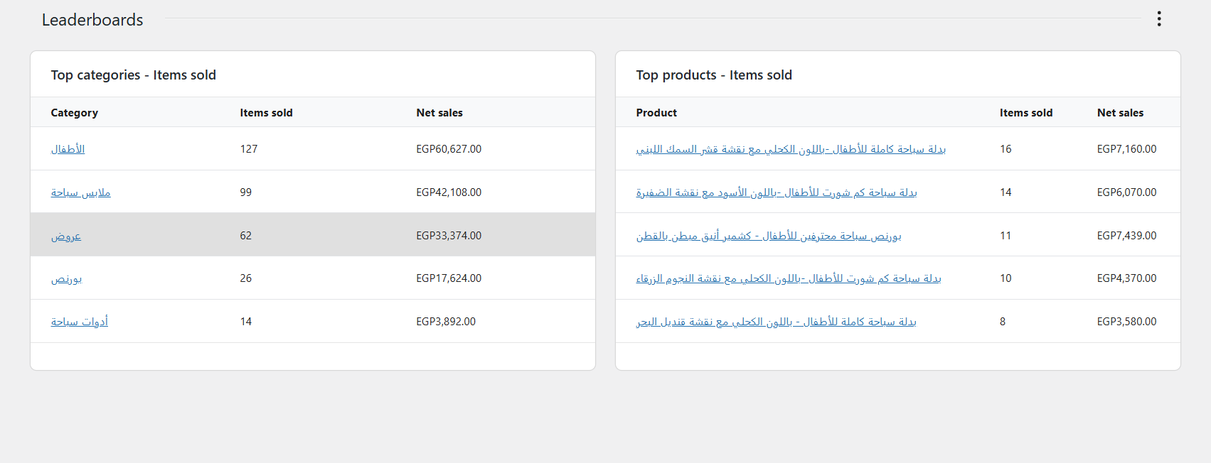The width and height of the screenshot is (1211, 463).
Task: Open the بورنص سباحة product link
Action: (769, 236)
